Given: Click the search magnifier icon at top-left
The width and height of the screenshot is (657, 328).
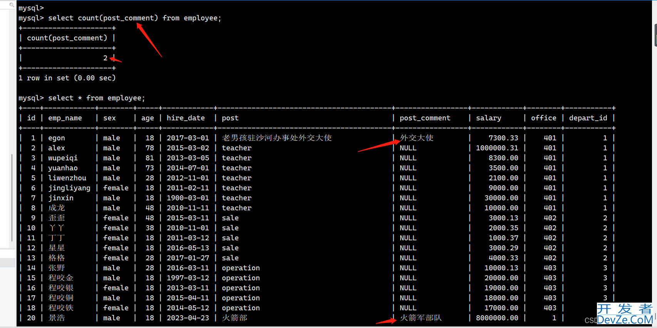Looking at the screenshot, I should (x=12, y=5).
